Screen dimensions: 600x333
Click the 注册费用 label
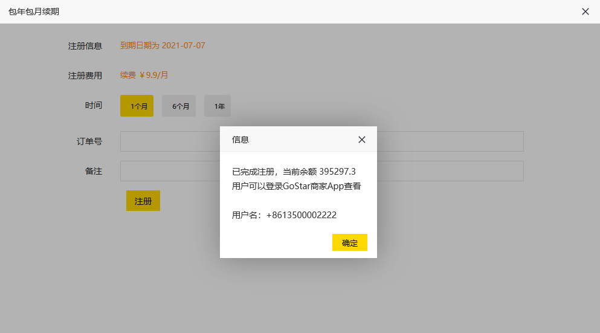[85, 76]
